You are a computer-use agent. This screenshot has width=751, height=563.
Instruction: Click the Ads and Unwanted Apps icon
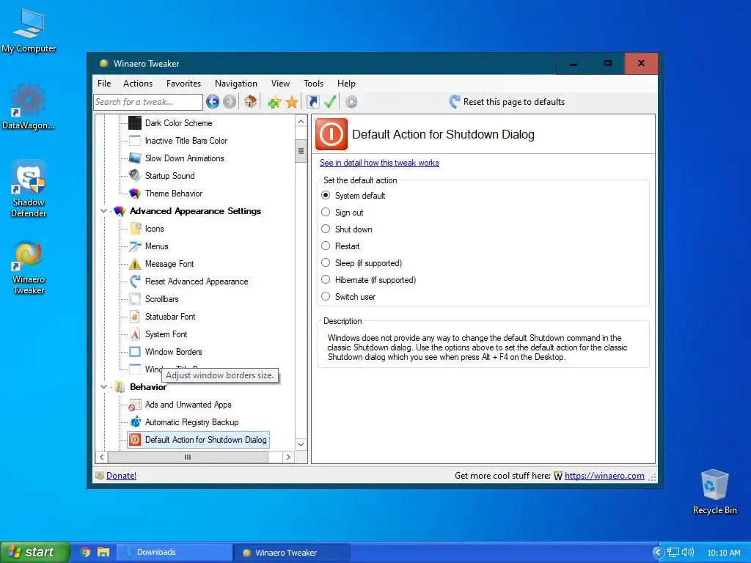click(135, 405)
